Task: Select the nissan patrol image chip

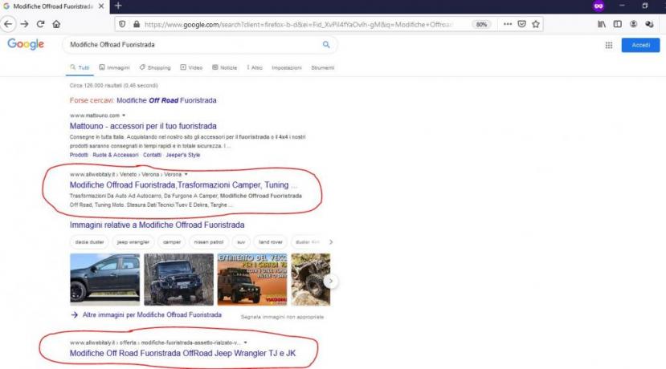Action: point(209,241)
